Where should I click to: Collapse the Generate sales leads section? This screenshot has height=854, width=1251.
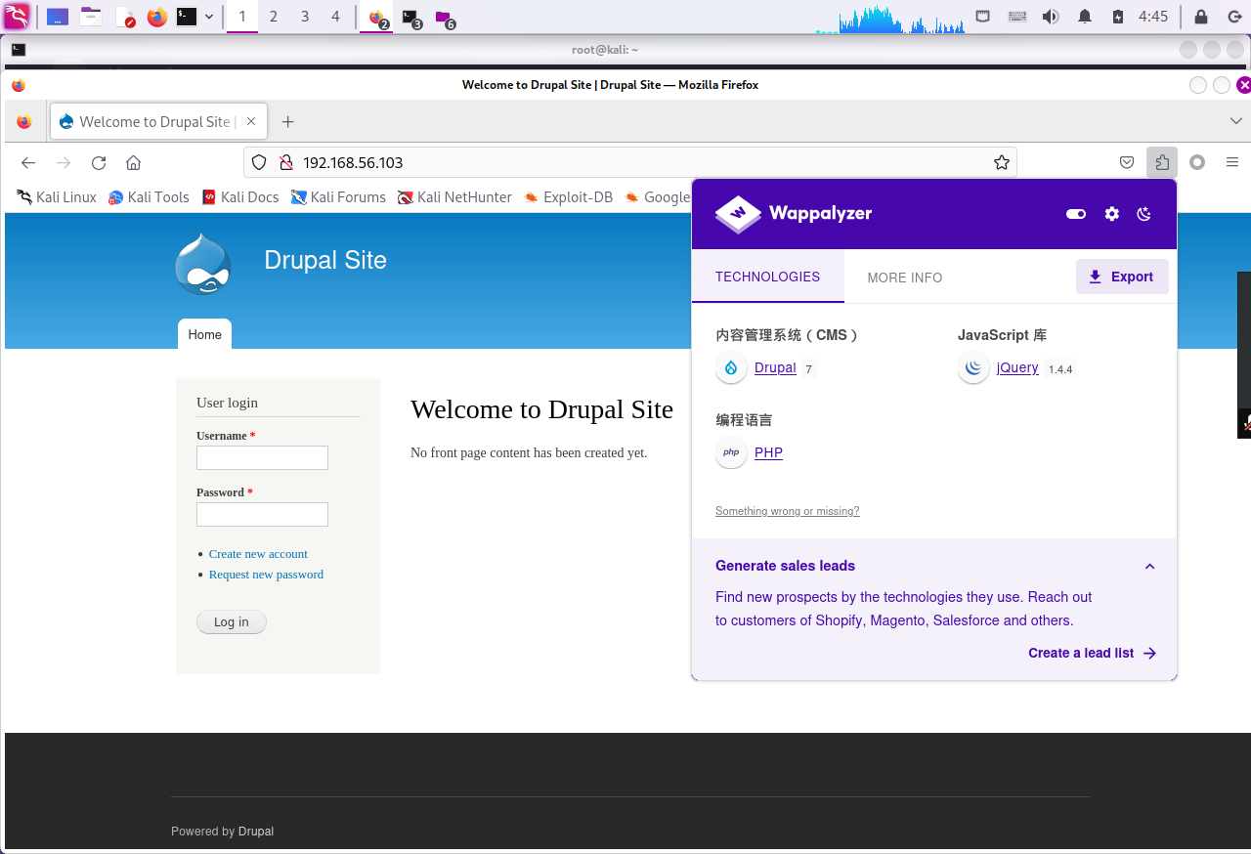tap(1149, 567)
